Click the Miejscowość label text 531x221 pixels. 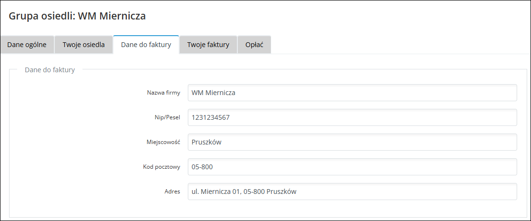(163, 143)
